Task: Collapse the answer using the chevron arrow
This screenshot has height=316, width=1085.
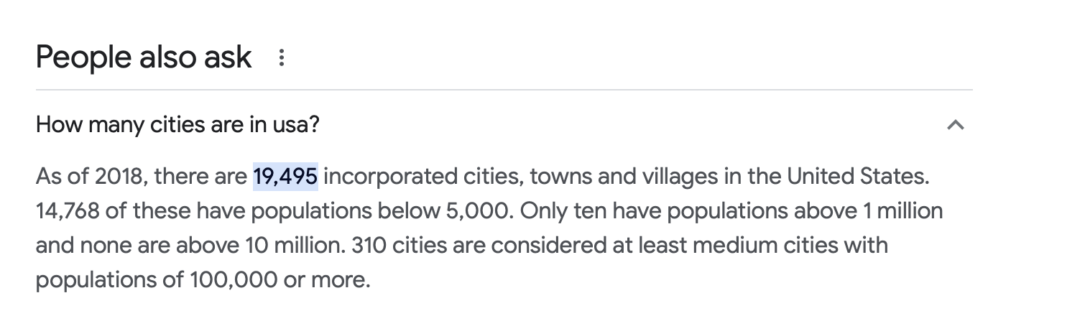Action: pyautogui.click(x=955, y=126)
